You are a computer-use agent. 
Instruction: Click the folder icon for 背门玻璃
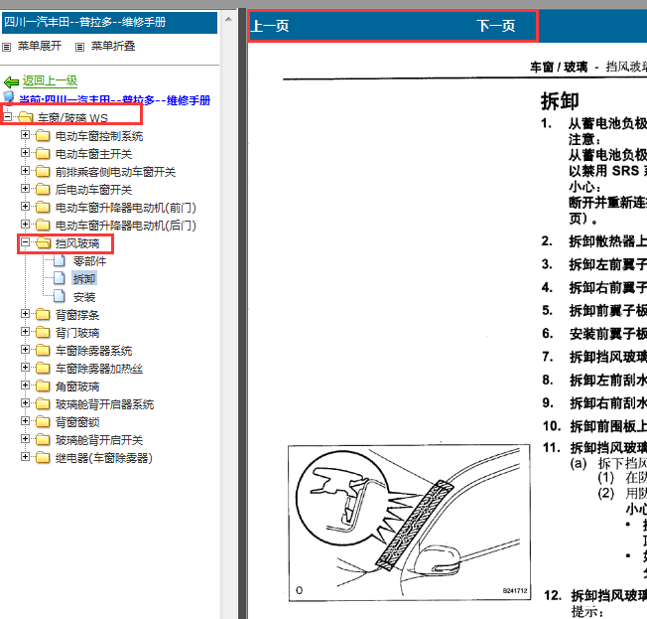click(x=43, y=333)
